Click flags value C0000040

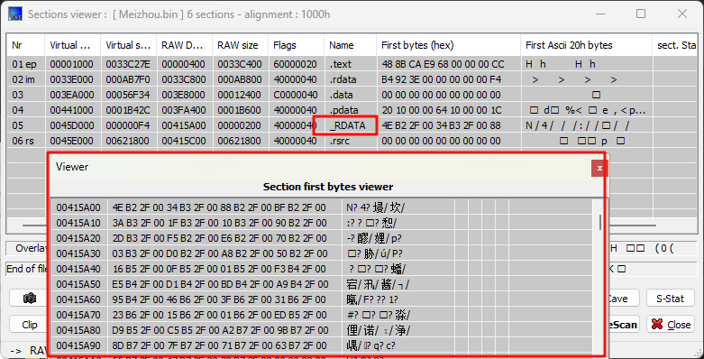(x=296, y=95)
